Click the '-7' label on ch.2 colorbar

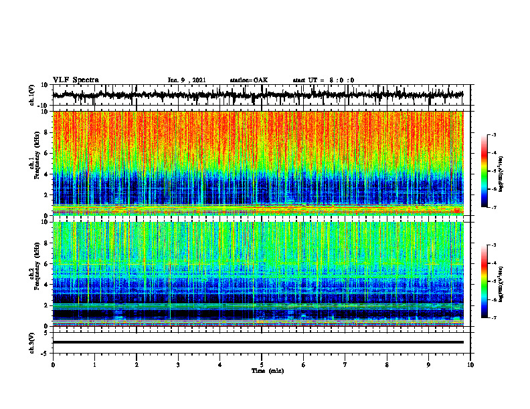(x=493, y=318)
